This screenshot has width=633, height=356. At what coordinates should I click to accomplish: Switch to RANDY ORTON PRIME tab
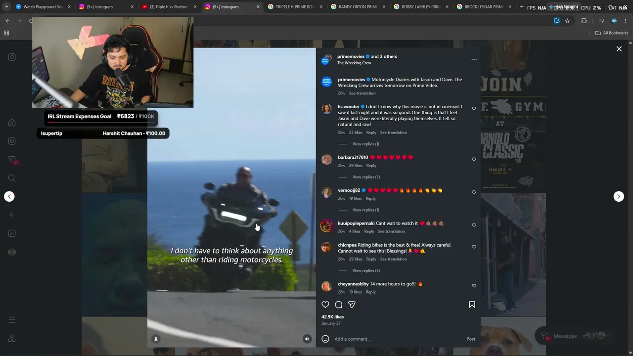[358, 7]
